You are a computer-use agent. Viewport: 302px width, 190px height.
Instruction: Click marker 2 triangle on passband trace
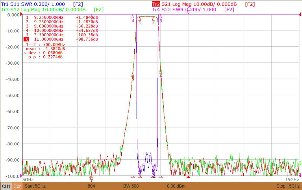tap(153, 19)
